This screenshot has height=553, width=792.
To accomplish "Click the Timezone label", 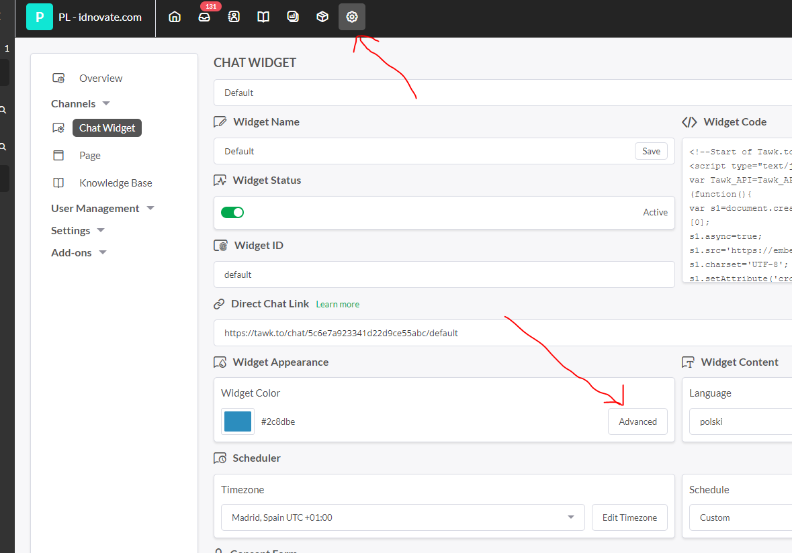I will coord(243,489).
